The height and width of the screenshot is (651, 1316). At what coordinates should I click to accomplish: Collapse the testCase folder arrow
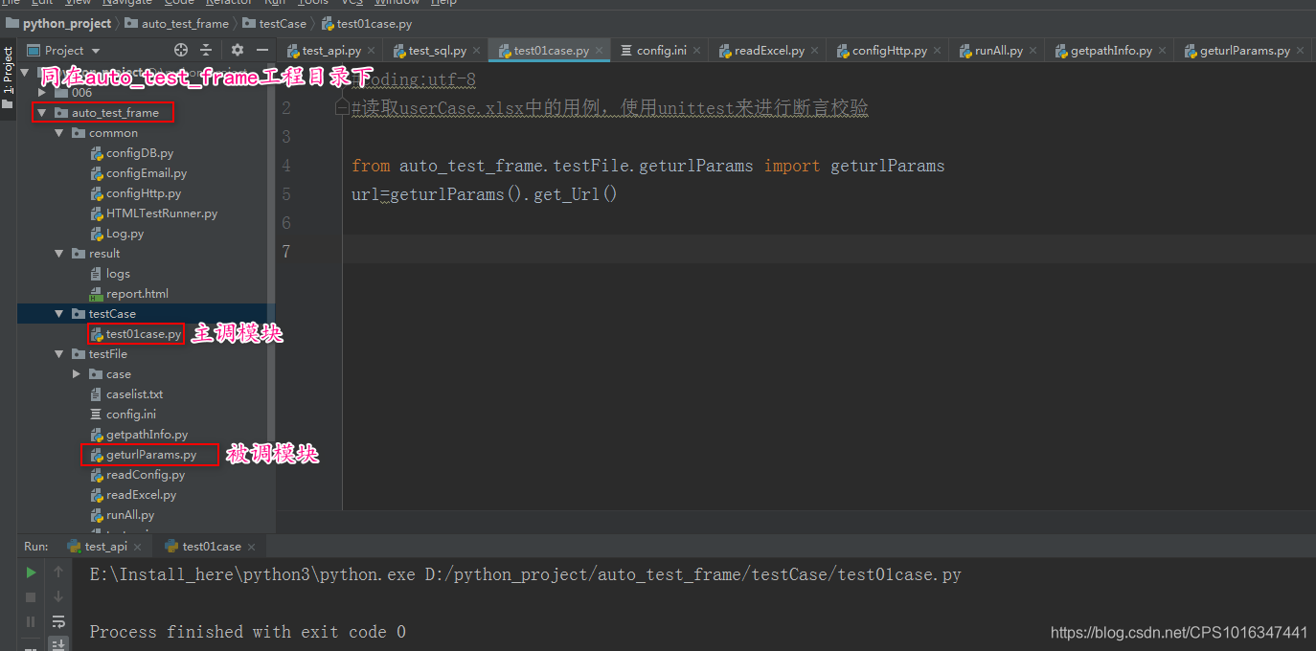(x=59, y=314)
